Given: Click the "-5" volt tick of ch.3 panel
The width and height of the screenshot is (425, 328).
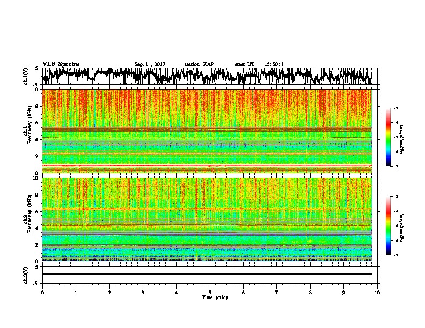Looking at the screenshot, I should tap(36, 284).
